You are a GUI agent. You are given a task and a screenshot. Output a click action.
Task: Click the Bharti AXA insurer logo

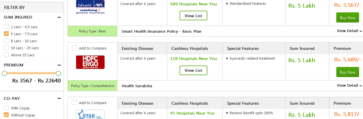[90, 7]
